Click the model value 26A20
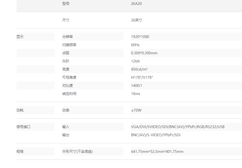This screenshot has height=168, width=242. point(136,4)
